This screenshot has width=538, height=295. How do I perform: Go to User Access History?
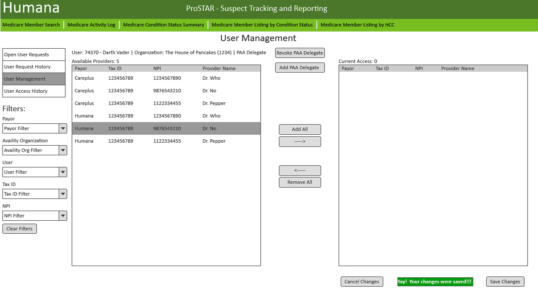click(x=34, y=91)
